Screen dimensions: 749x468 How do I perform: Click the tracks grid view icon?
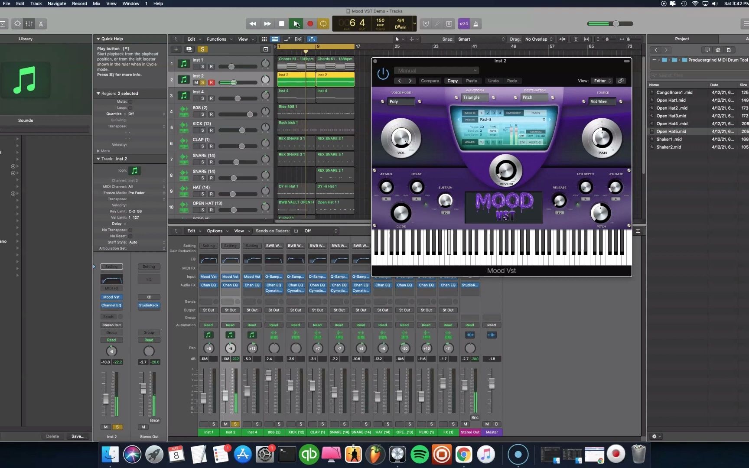pos(264,39)
